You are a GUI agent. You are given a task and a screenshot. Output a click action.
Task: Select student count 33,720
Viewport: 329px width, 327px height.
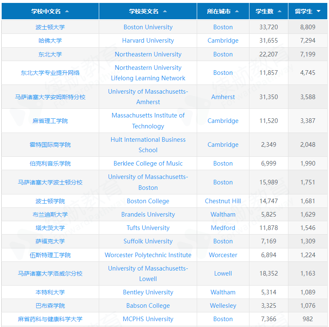pyautogui.click(x=269, y=27)
